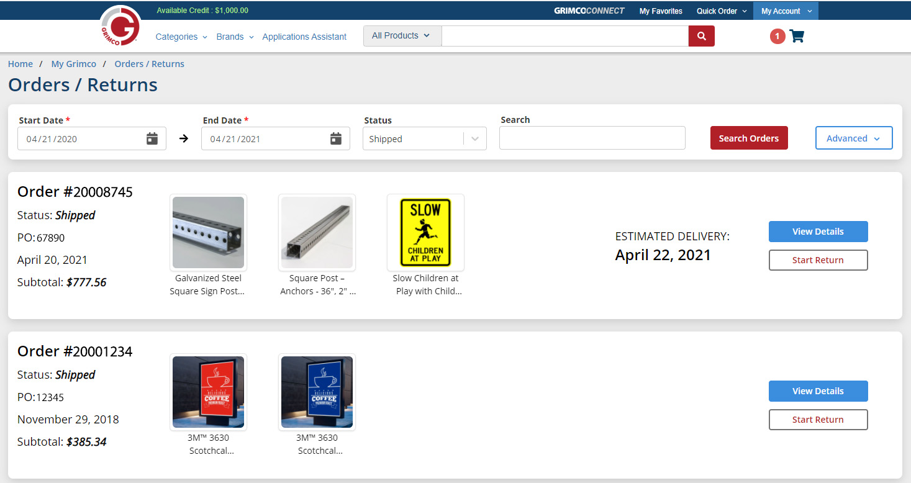911x483 pixels.
Task: Open the All Products search filter dropdown
Action: (x=402, y=36)
